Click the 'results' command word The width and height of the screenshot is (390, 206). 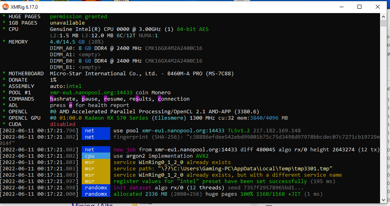pos(140,99)
